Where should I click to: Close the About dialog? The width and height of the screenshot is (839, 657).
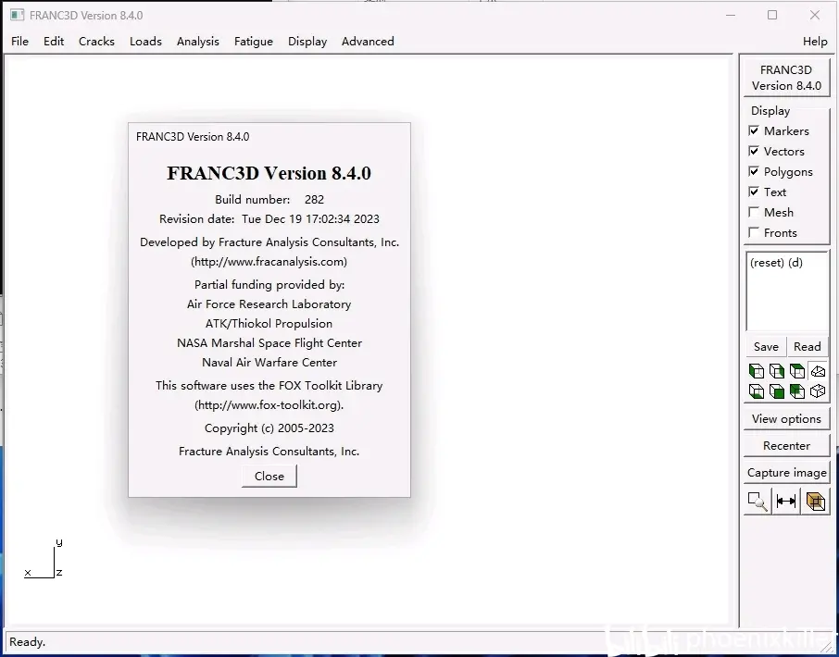[269, 477]
